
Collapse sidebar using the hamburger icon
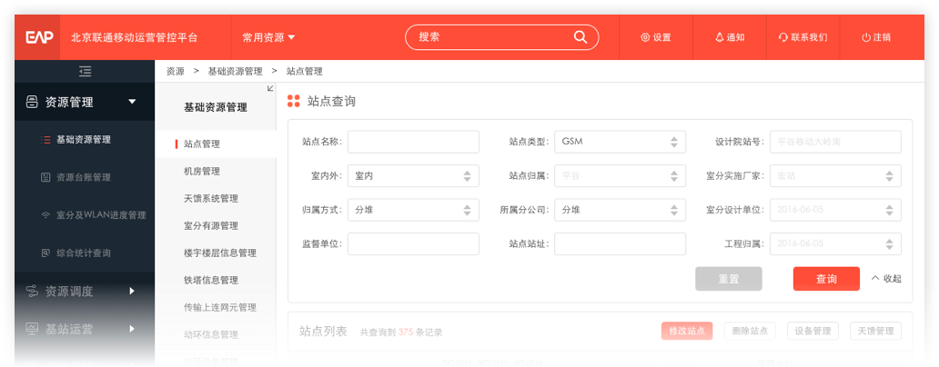tap(85, 71)
